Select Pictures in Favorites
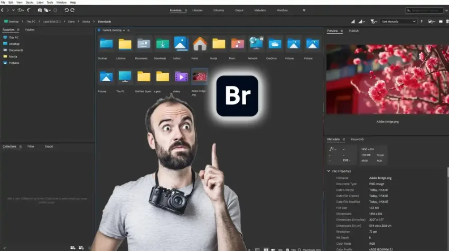This screenshot has height=251, width=449. pos(11,63)
